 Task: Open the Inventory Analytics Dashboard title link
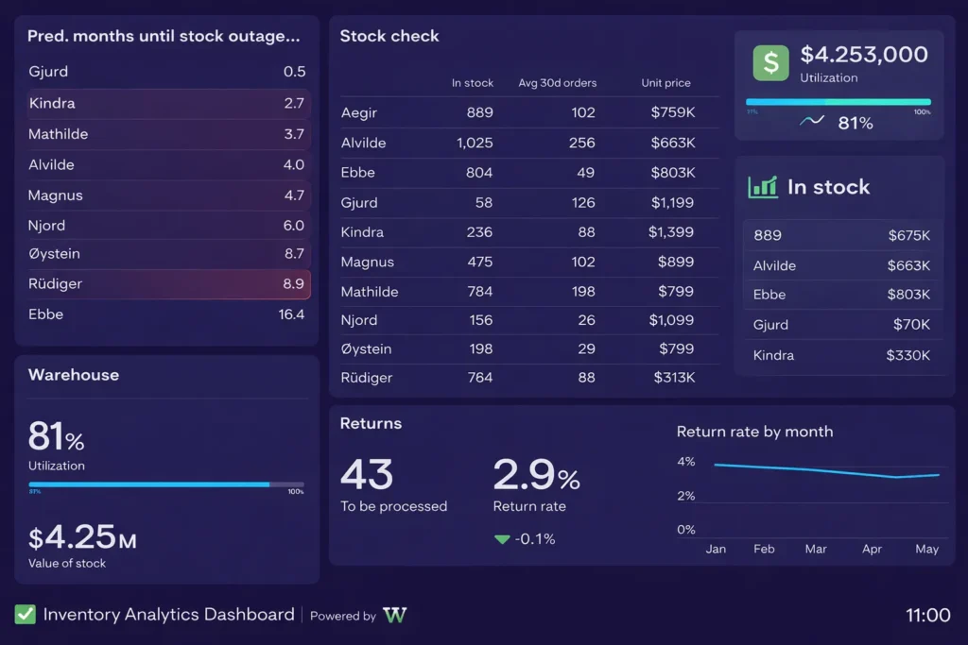tap(167, 614)
